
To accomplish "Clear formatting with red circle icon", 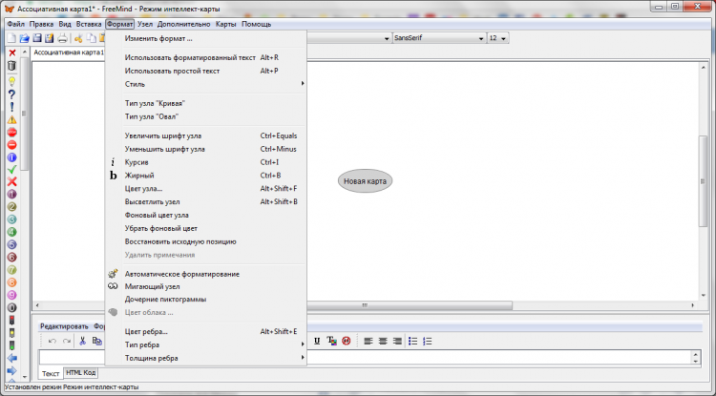I will pos(347,342).
